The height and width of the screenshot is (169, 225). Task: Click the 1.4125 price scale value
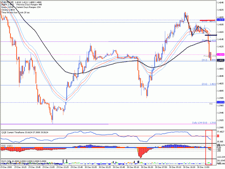tap(220, 46)
